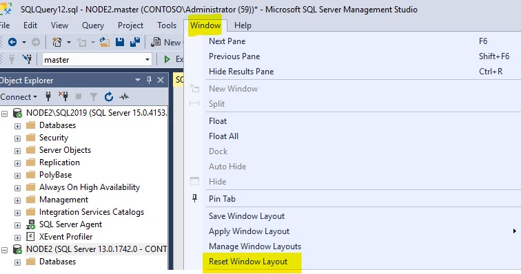Click the Save floppy disk icon
This screenshot has width=521, height=274.
[x=120, y=42]
